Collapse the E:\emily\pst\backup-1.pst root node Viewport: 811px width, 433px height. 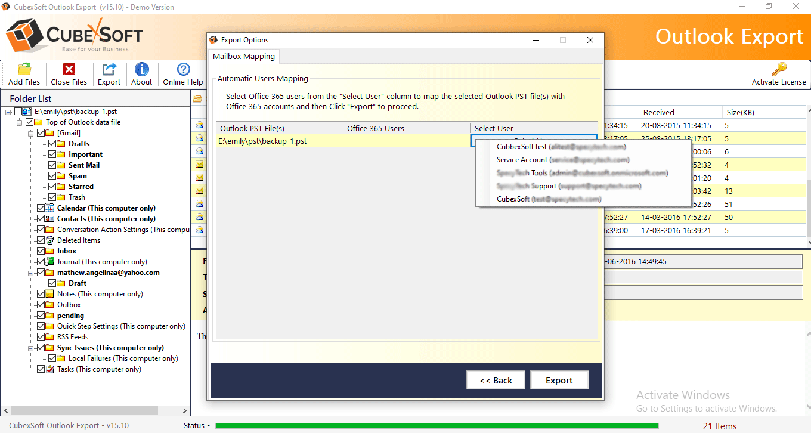coord(8,112)
